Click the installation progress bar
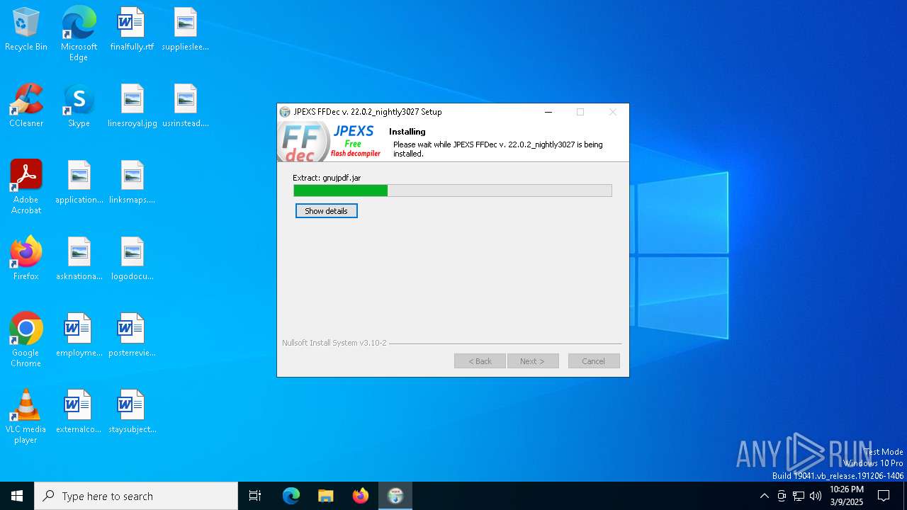The width and height of the screenshot is (907, 510). [453, 191]
